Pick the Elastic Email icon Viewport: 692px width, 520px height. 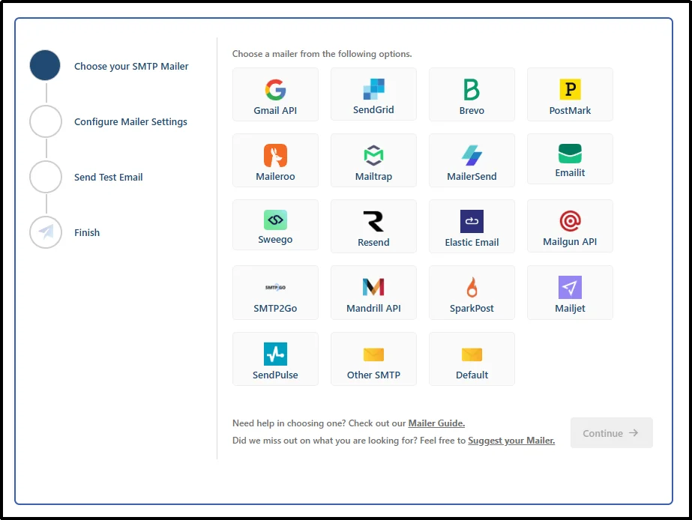click(472, 221)
